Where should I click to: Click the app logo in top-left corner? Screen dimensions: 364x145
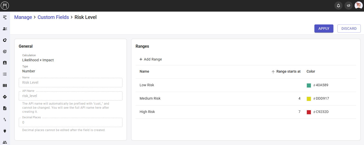click(5, 6)
